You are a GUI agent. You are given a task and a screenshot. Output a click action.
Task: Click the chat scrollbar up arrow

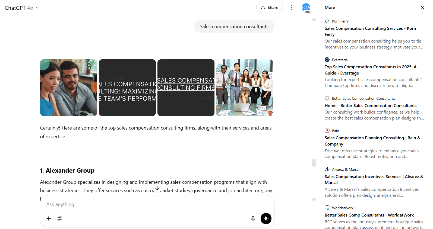coord(314,19)
